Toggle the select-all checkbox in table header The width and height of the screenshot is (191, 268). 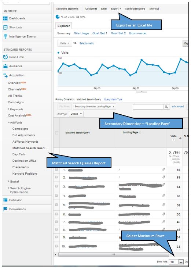(56, 133)
